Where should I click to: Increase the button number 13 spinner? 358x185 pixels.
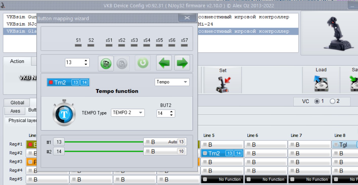tap(86, 61)
